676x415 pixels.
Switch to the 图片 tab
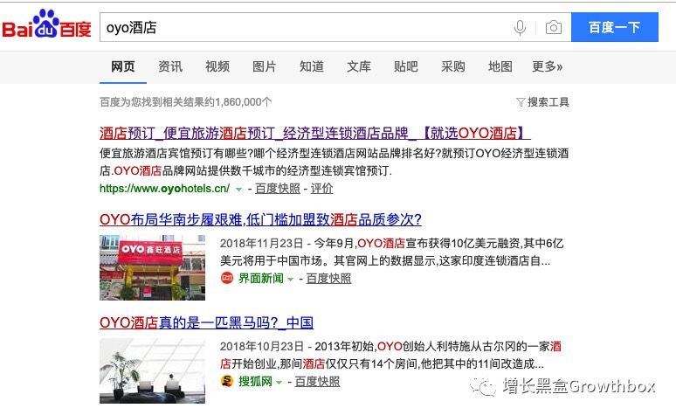click(265, 66)
